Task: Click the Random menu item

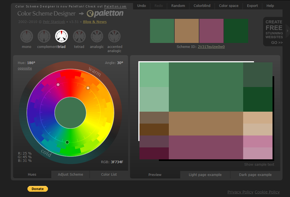Action: (178, 6)
